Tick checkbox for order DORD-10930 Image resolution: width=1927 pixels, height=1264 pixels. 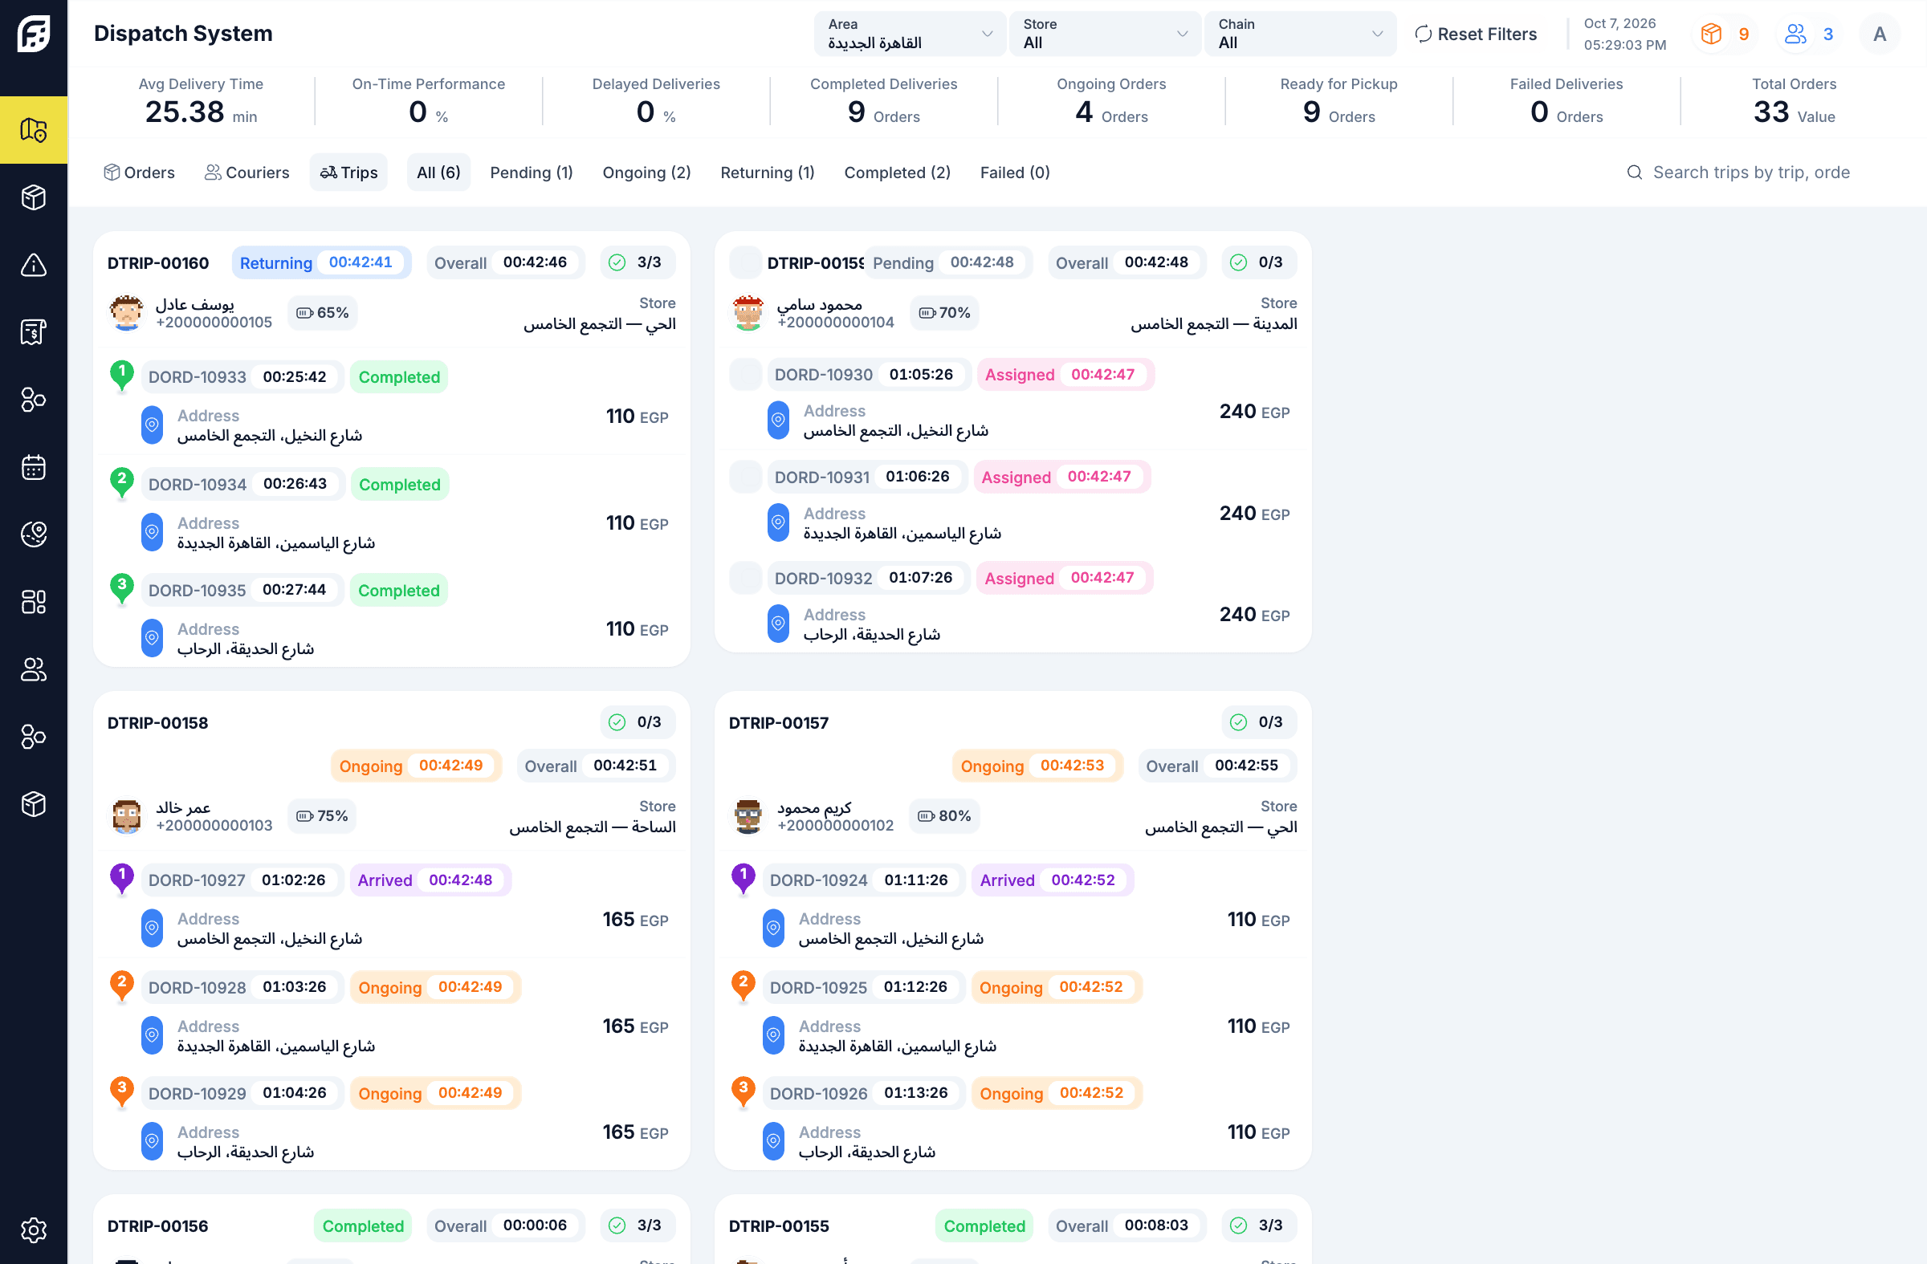745,375
